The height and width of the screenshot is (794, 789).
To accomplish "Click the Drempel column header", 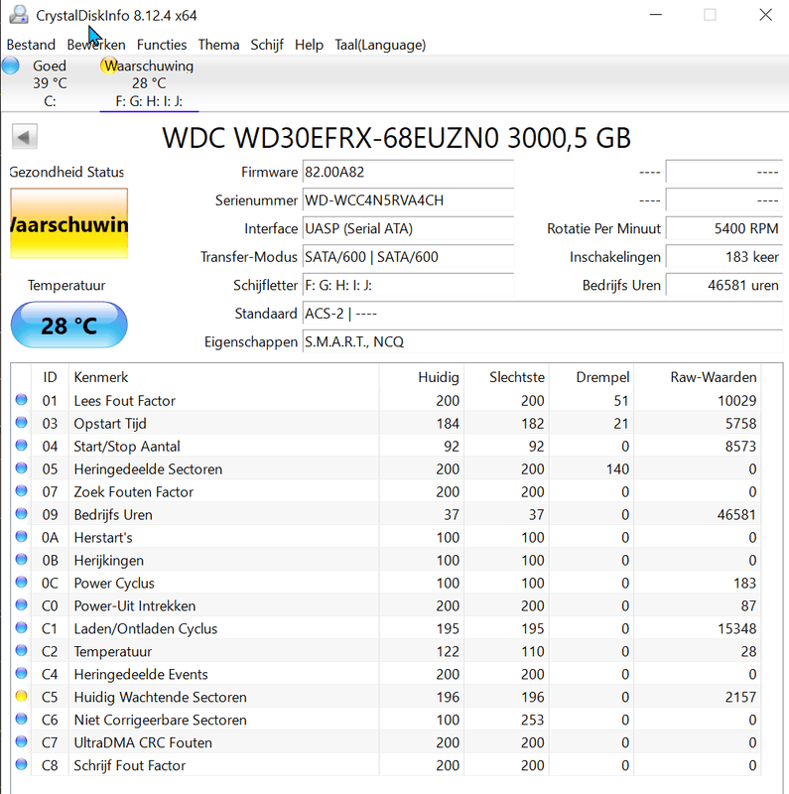I will coord(592,377).
